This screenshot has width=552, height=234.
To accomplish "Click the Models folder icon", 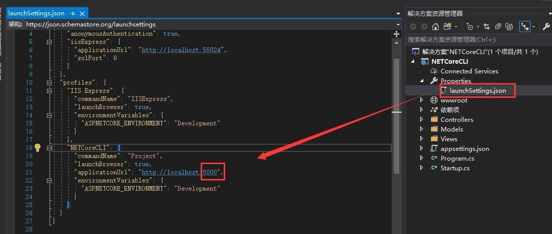I will tap(434, 129).
